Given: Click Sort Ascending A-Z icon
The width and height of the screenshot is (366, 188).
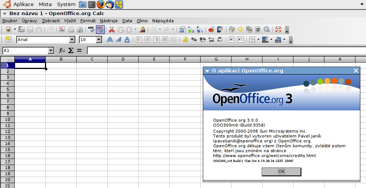Looking at the screenshot, I should 191,30.
